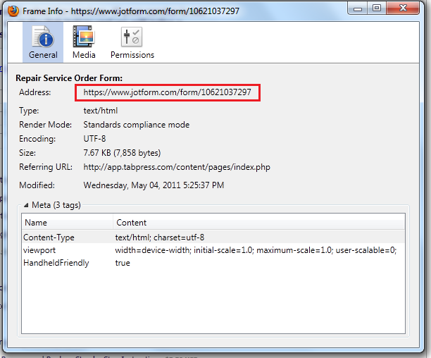431x358 pixels.
Task: Click the jotform Address URL field
Action: click(167, 92)
